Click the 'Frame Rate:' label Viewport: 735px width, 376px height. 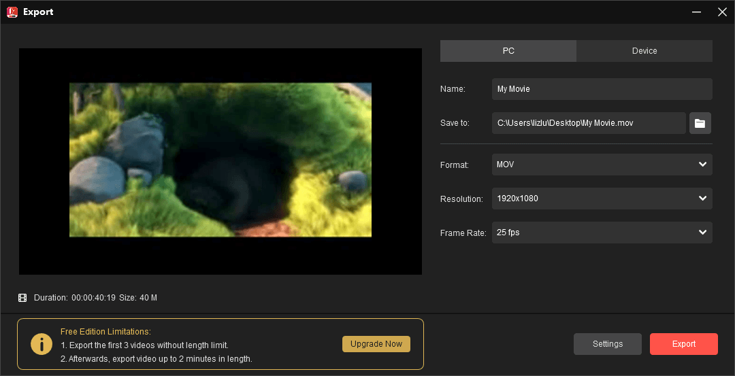[463, 233]
